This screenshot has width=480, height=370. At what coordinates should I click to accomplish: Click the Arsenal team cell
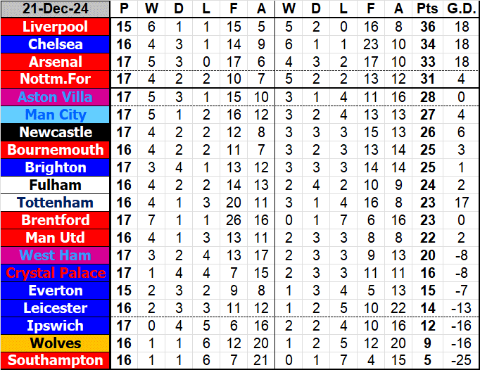click(56, 62)
